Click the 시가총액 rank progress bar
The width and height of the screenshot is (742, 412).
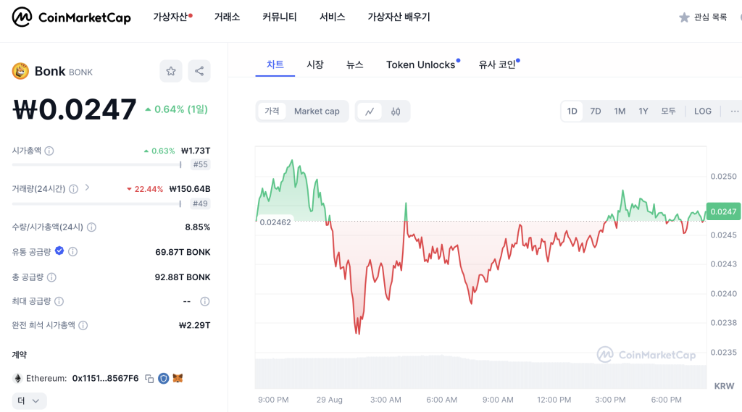(96, 164)
